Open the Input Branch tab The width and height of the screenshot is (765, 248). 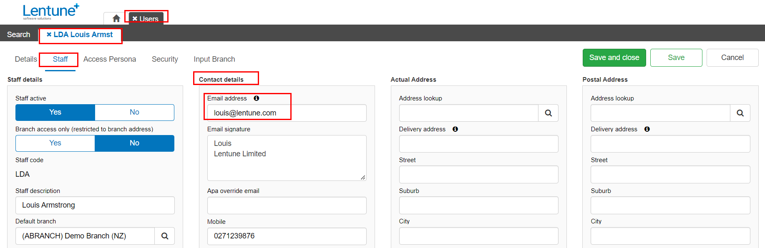point(214,59)
